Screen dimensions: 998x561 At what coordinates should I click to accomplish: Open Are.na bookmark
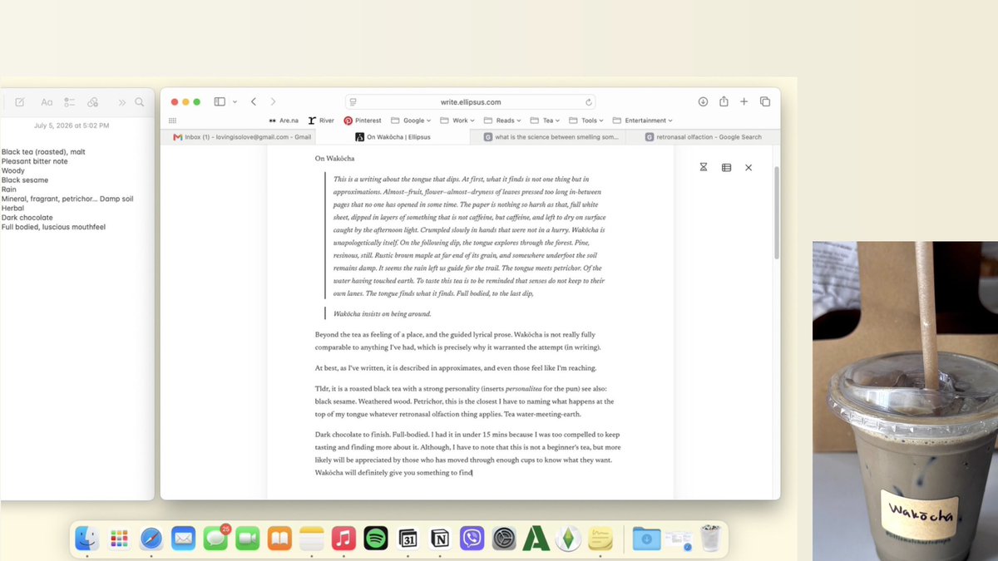283,121
